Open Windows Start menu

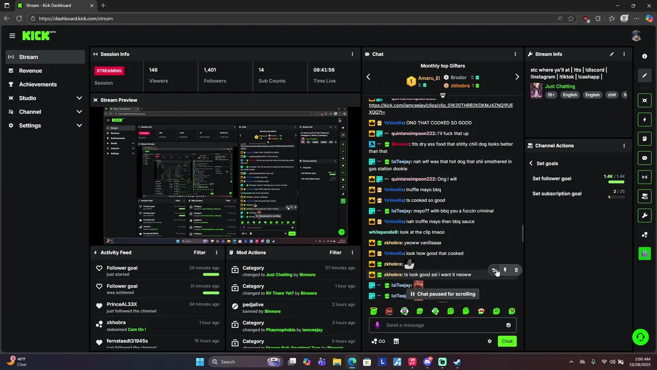pyautogui.click(x=200, y=362)
